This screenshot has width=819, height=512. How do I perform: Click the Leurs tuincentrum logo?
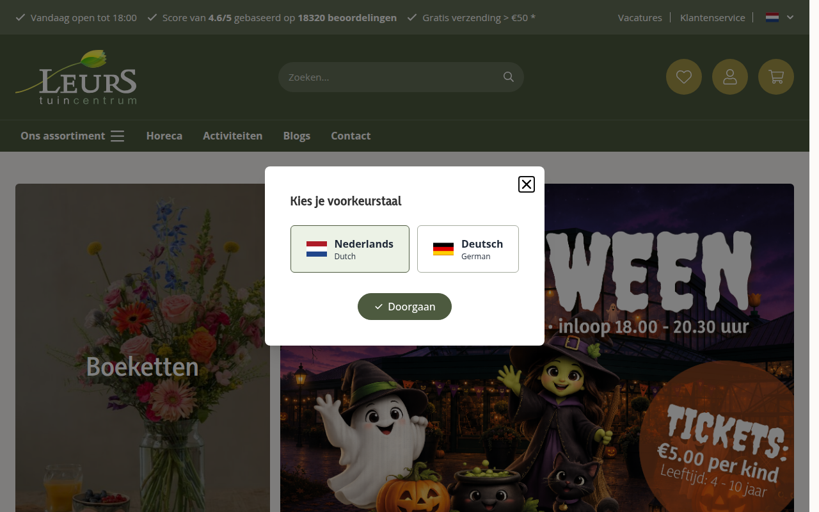point(76,77)
